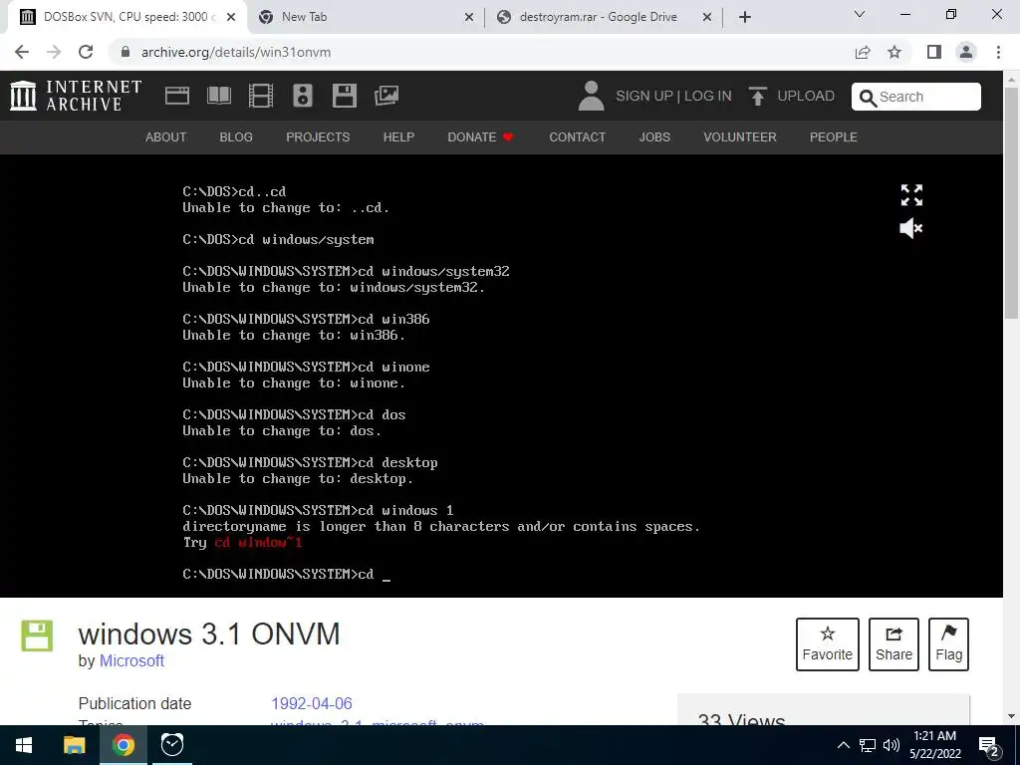Screen dimensions: 1020x765
Task: Open the Web (Wayback) media icon
Action: [177, 96]
